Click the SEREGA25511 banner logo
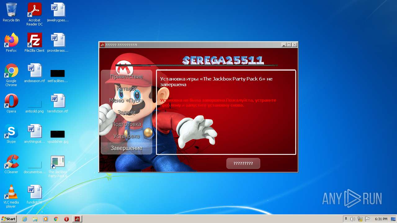 [x=223, y=60]
